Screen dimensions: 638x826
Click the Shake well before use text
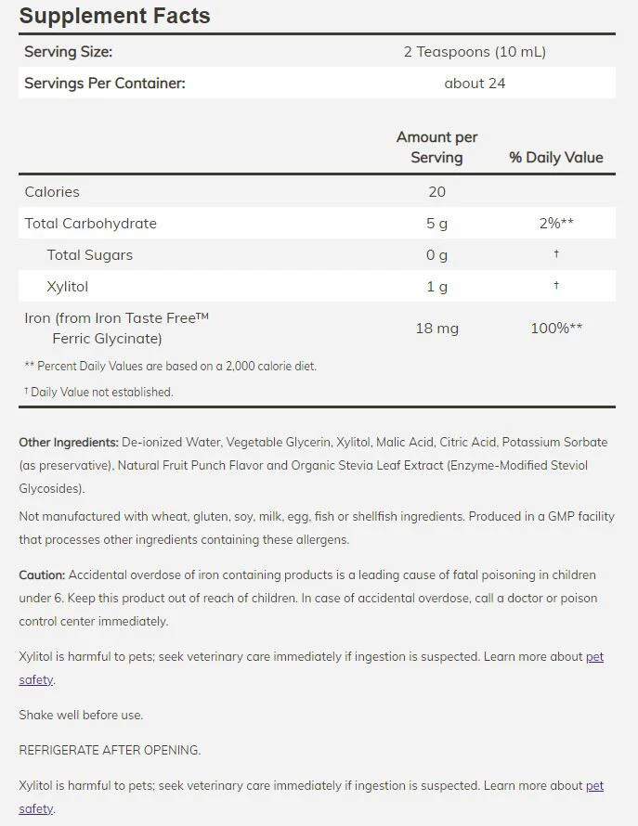[81, 715]
